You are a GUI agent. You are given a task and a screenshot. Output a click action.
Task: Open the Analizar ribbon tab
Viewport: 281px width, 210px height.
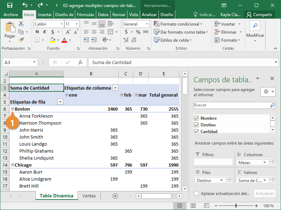click(149, 15)
